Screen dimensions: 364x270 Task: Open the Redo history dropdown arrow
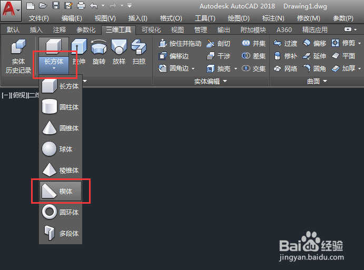pos(122,6)
